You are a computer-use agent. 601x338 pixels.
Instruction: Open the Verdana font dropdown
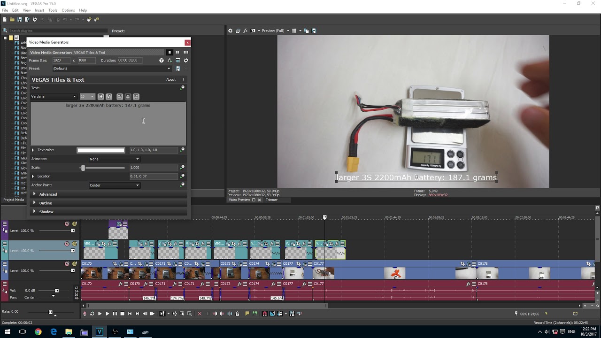coord(54,96)
